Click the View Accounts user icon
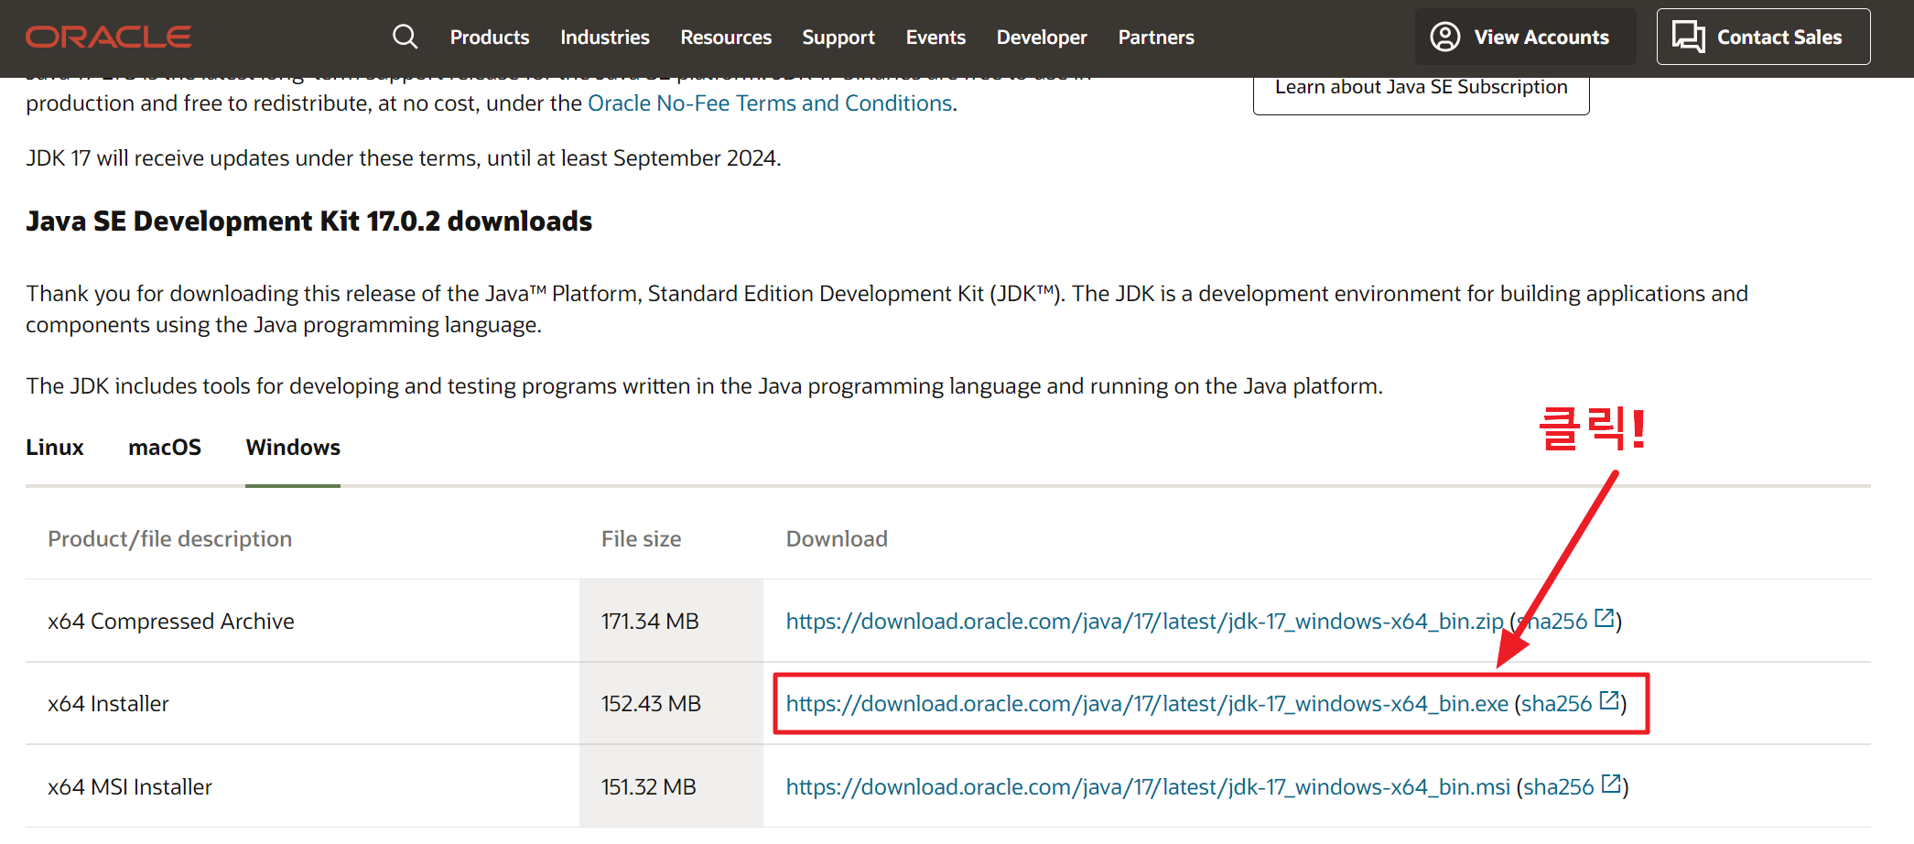The width and height of the screenshot is (1914, 844). coord(1445,37)
